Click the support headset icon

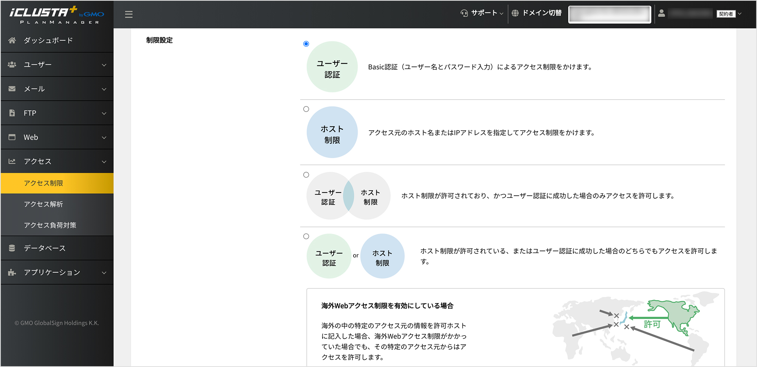pos(464,13)
